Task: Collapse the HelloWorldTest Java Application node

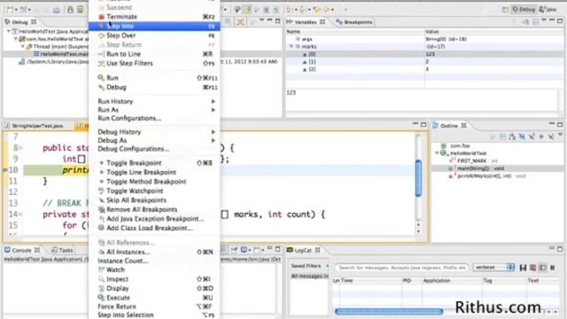Action: pyautogui.click(x=9, y=32)
